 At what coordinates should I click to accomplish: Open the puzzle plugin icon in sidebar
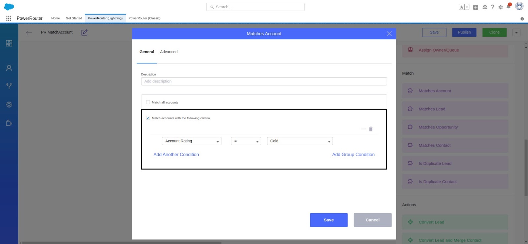(x=9, y=123)
